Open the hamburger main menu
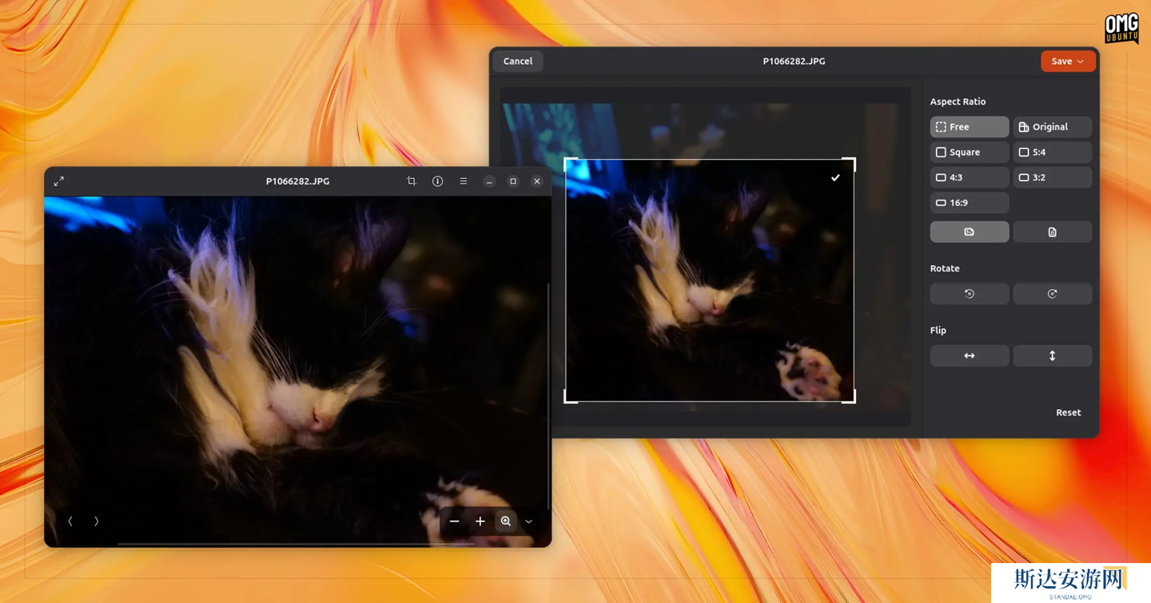This screenshot has width=1151, height=603. pyautogui.click(x=463, y=181)
